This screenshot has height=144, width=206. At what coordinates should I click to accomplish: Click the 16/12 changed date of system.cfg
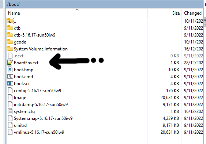click(x=194, y=111)
